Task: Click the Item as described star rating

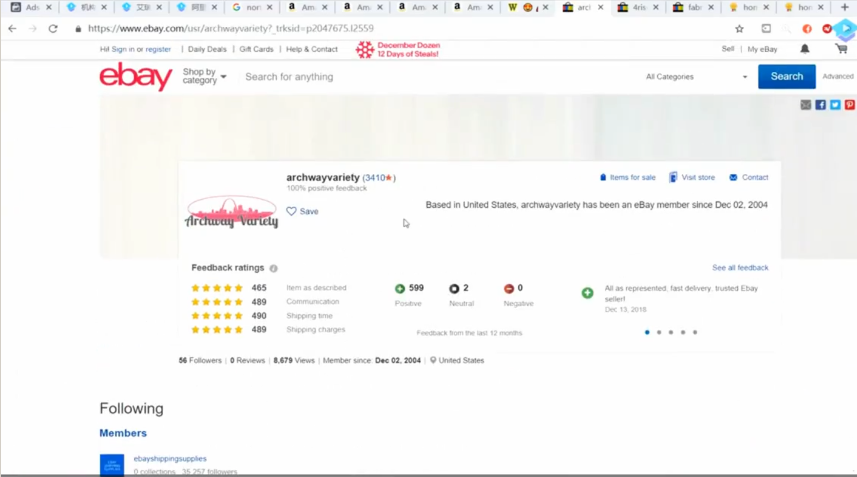Action: tap(217, 288)
